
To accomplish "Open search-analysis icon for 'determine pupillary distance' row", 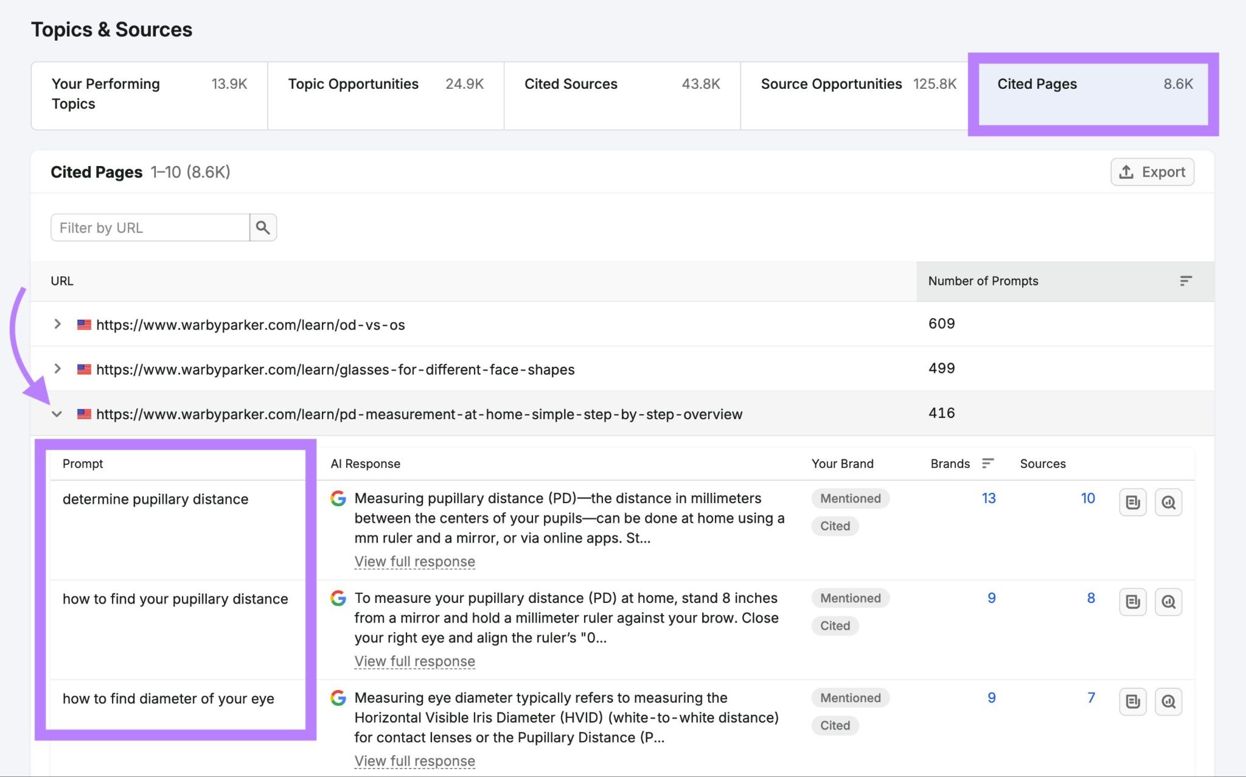I will (x=1168, y=503).
